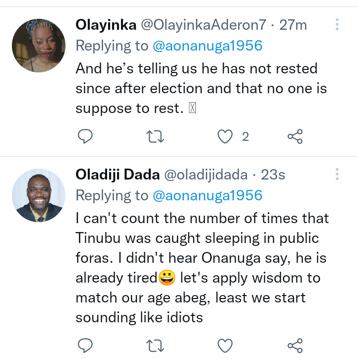
Task: Open the @oladijidada handle
Action: pyautogui.click(x=206, y=175)
